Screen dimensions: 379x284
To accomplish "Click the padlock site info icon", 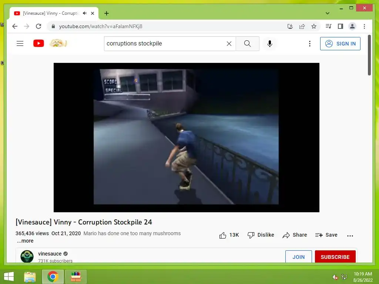I will 53,26.
